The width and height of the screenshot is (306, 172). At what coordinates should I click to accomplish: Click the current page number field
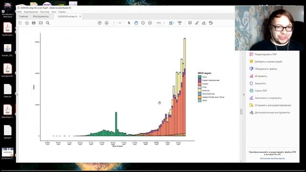click(114, 23)
